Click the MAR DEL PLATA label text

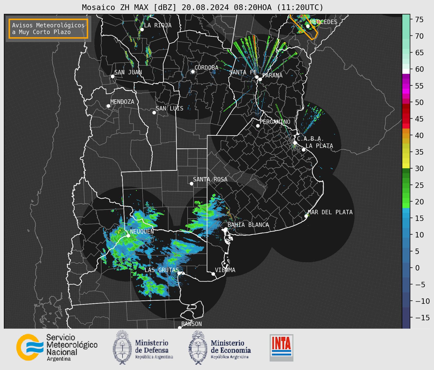[330, 212]
